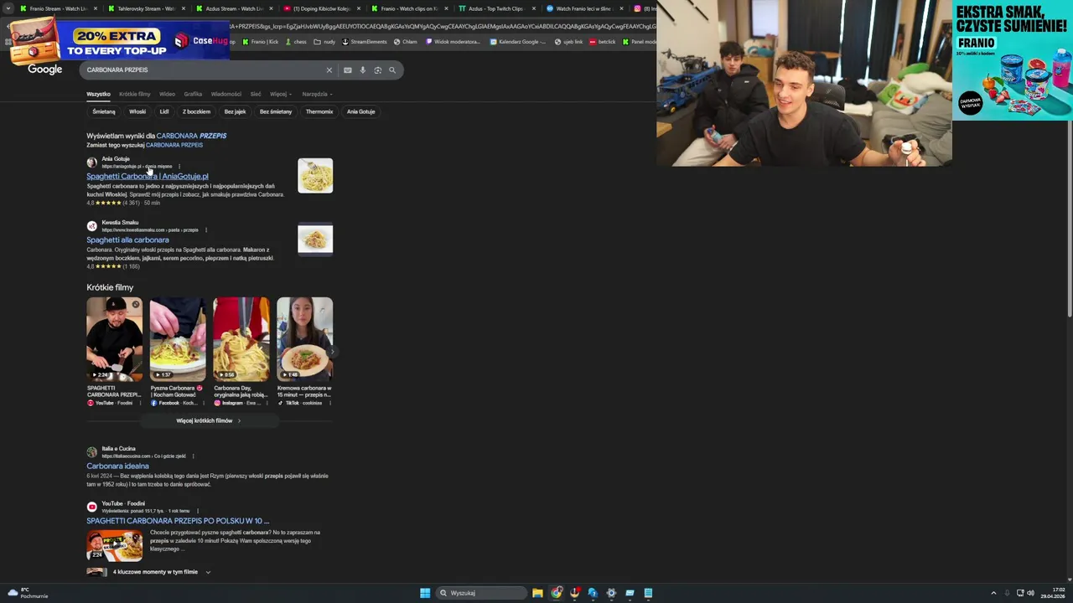Open the StreamElements bookmark
1073x603 pixels.
coord(365,42)
